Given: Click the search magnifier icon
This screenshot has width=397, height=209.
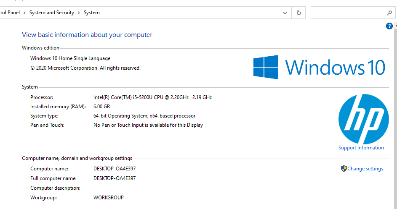Looking at the screenshot, I should pyautogui.click(x=389, y=13).
